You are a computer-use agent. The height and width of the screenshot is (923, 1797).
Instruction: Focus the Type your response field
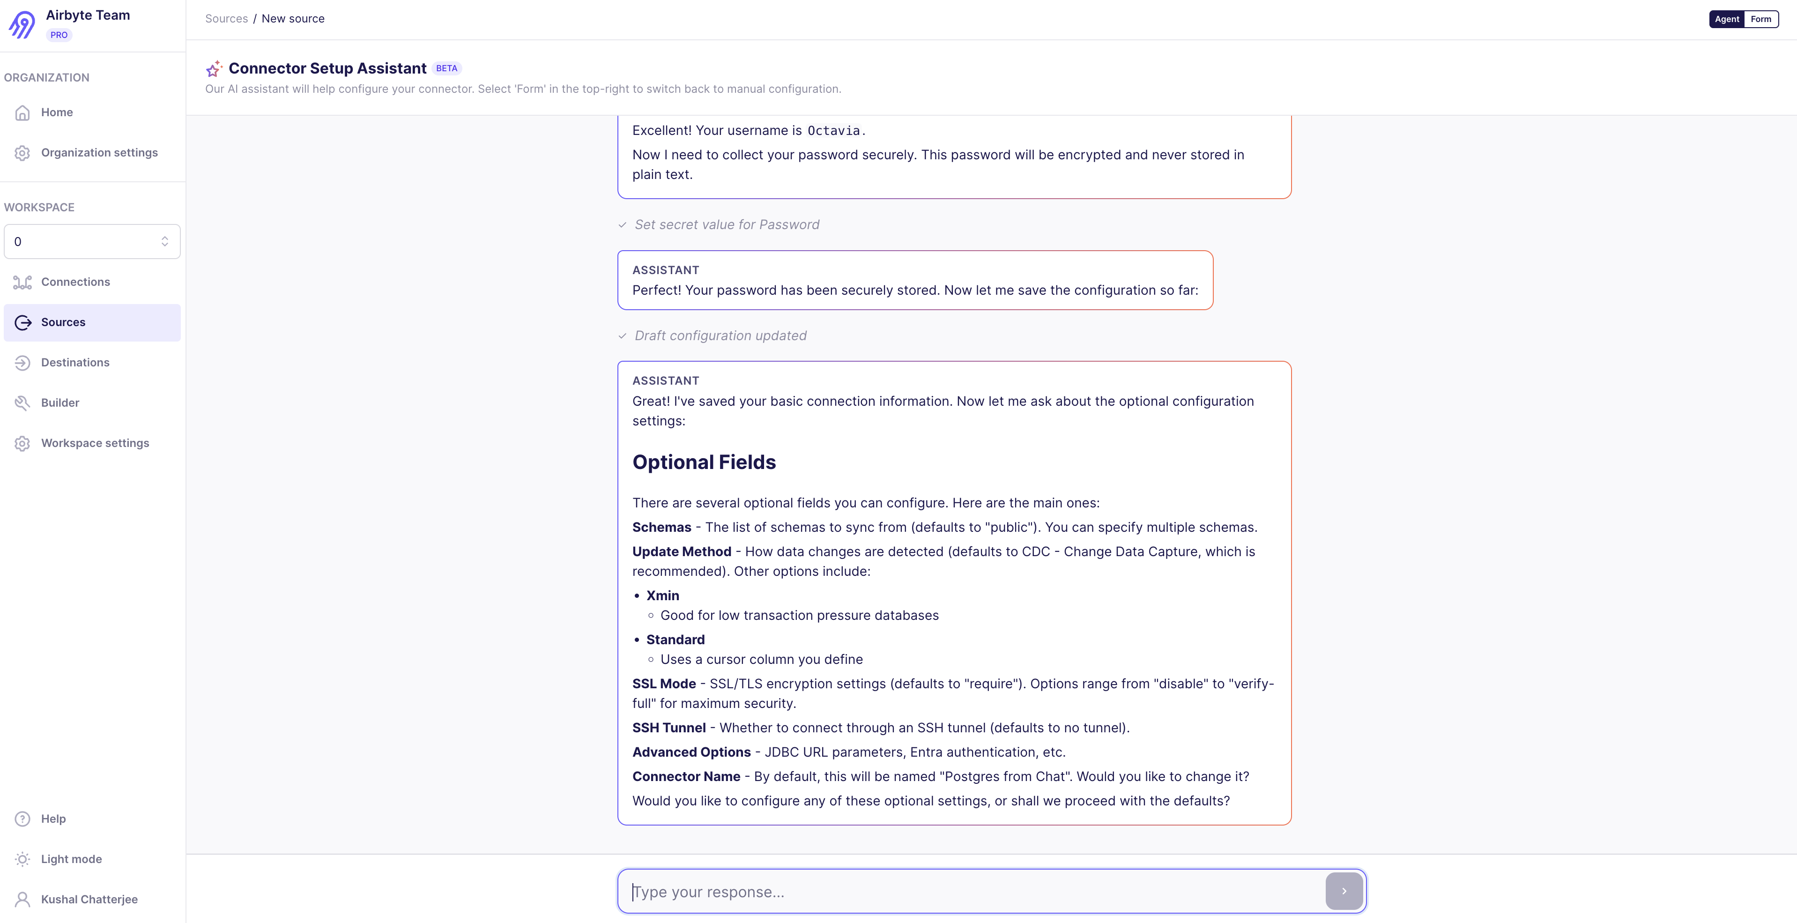[970, 892]
